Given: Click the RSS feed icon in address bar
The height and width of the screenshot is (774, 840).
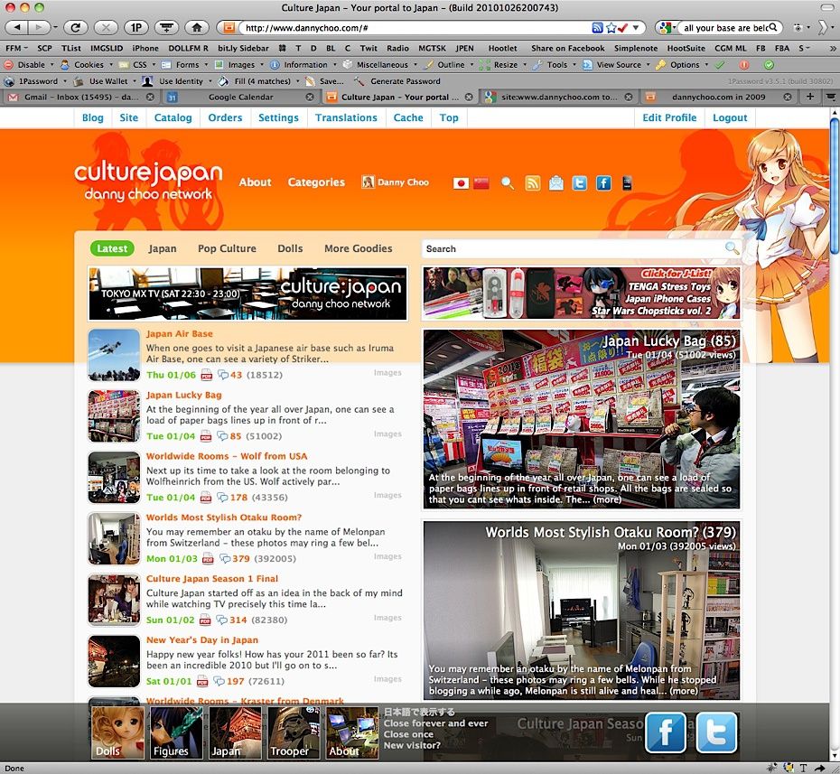Looking at the screenshot, I should click(x=597, y=27).
